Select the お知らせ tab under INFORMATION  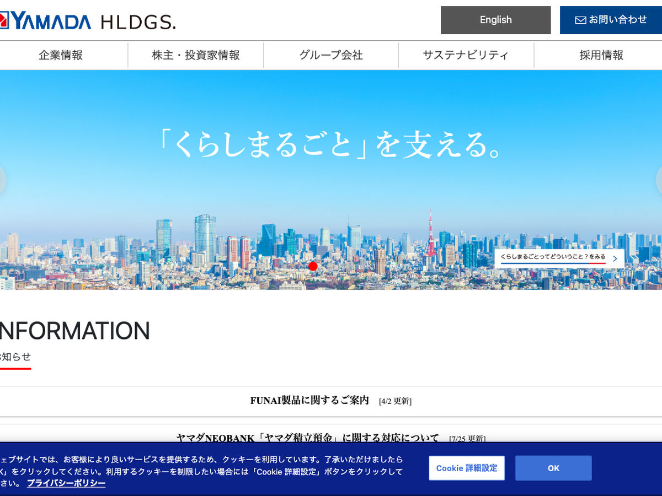point(15,357)
